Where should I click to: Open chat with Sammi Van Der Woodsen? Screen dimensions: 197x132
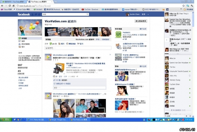pyautogui.click(x=178, y=63)
